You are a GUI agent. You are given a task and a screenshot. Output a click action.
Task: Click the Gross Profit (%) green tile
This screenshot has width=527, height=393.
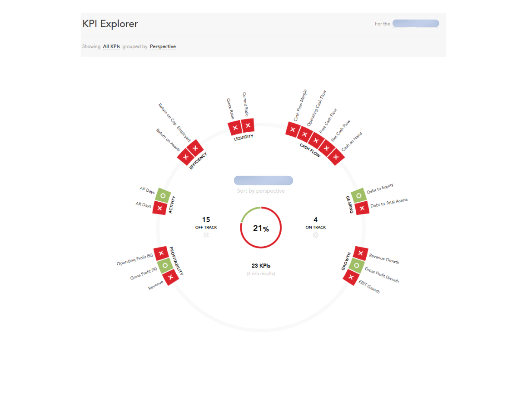(165, 265)
